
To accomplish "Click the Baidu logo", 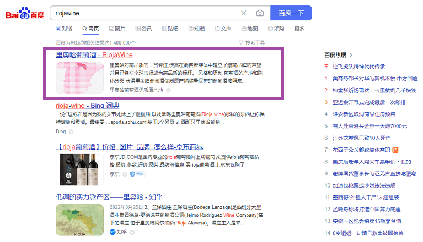I will click(25, 13).
